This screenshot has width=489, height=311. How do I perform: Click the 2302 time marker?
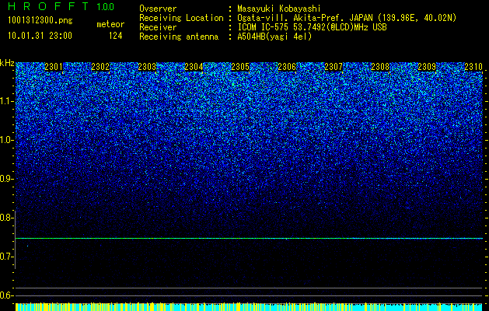100,67
